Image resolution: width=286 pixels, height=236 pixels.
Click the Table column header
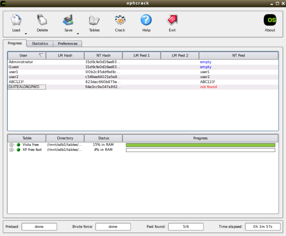click(27, 138)
